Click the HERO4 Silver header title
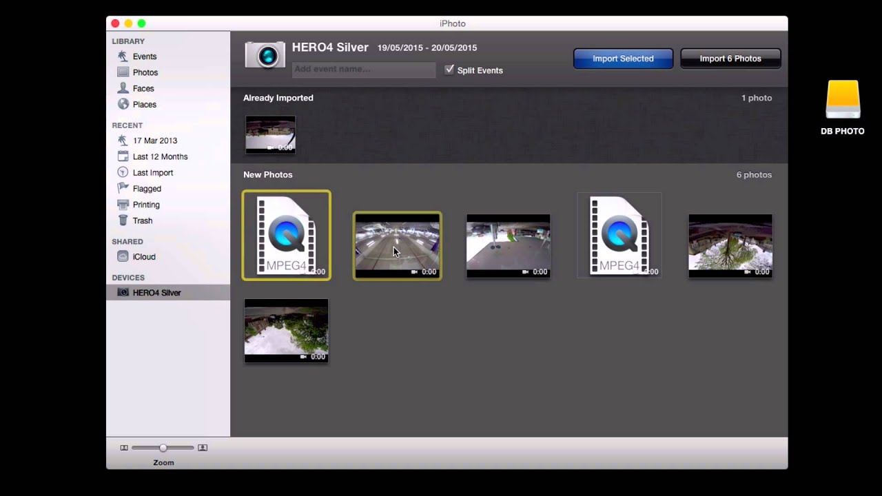 [x=330, y=48]
